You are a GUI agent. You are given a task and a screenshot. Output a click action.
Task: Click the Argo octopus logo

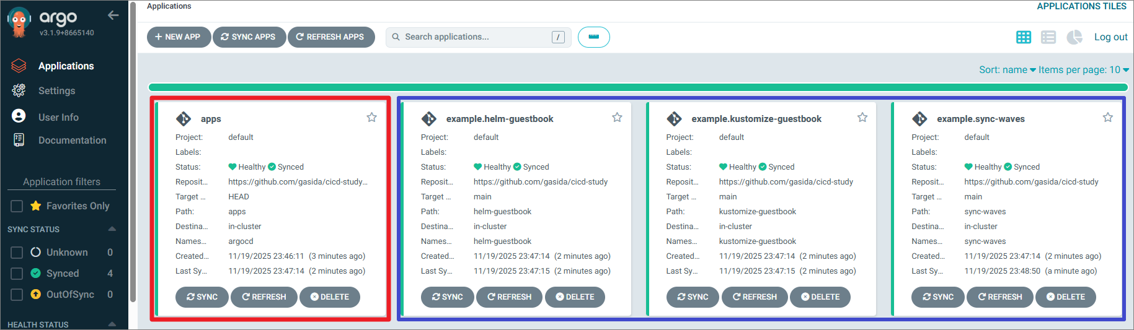[19, 22]
